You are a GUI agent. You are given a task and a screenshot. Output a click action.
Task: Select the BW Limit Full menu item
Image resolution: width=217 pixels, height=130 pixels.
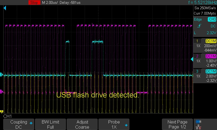pyautogui.click(x=50, y=124)
